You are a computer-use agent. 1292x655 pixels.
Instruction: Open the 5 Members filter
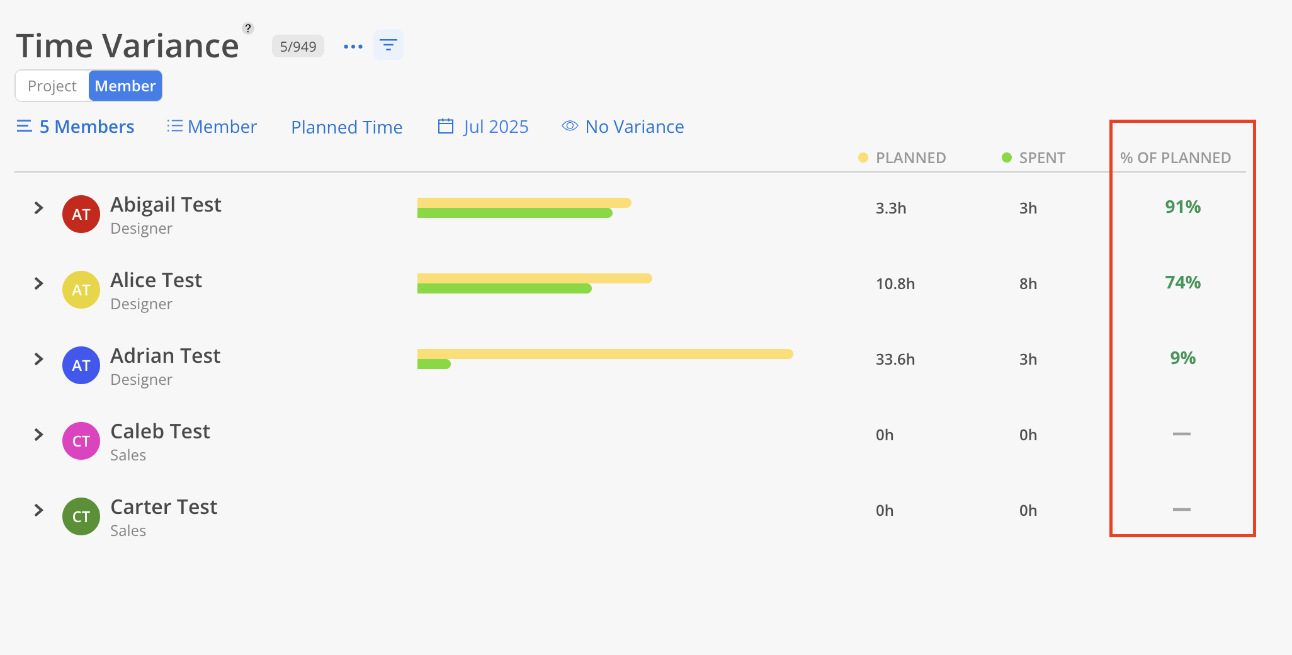tap(76, 127)
